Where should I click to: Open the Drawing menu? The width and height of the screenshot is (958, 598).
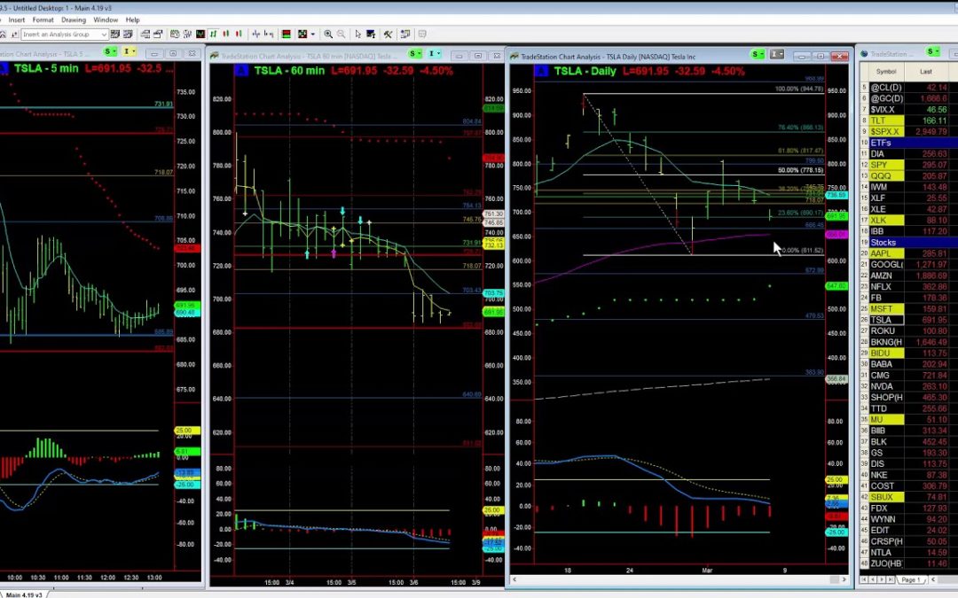tap(74, 20)
